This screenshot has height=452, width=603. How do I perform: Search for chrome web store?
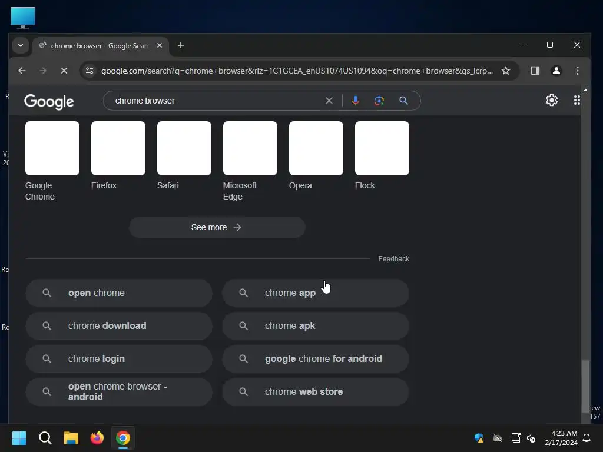(316, 391)
